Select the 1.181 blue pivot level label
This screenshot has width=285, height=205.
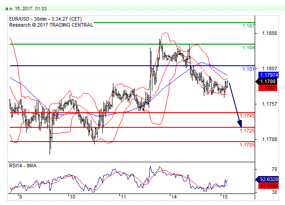(249, 69)
